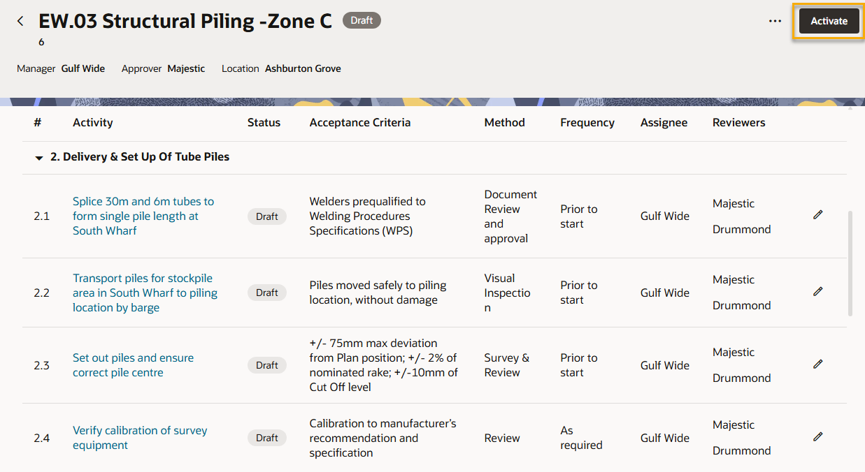Collapse Delivery & Set Up Of Tube Piles section
865x472 pixels.
click(x=39, y=158)
